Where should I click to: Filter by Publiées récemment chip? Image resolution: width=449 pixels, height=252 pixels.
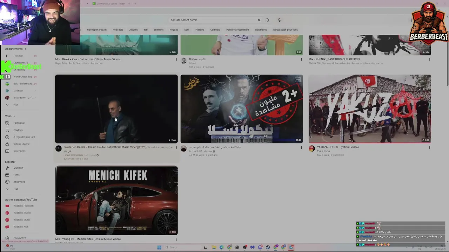point(237,30)
